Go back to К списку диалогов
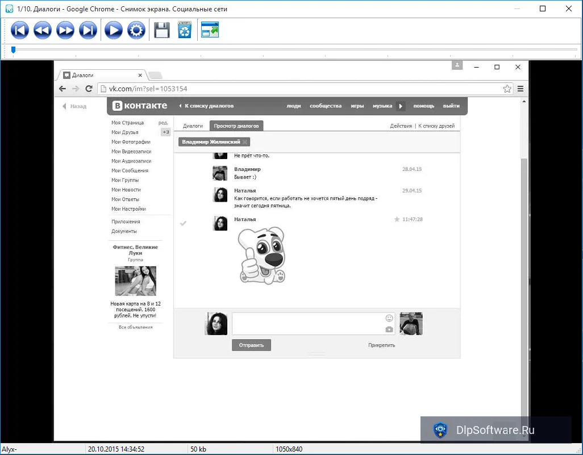This screenshot has height=455, width=583. (206, 106)
